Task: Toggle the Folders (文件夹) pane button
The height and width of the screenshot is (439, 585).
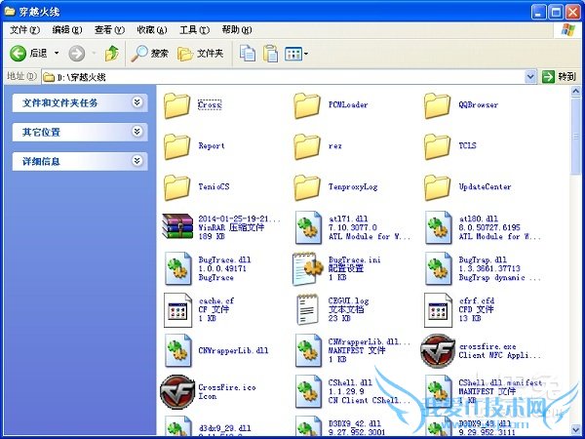Action: coord(201,53)
